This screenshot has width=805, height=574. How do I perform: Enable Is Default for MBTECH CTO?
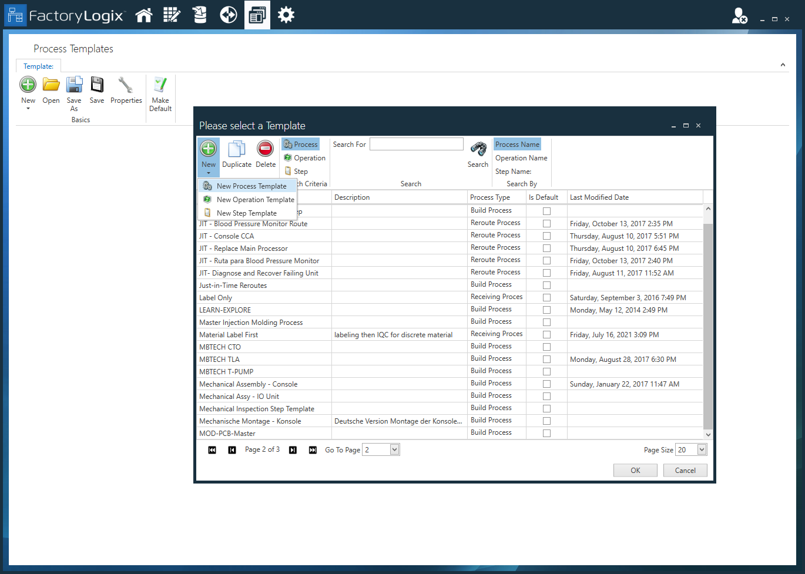546,347
